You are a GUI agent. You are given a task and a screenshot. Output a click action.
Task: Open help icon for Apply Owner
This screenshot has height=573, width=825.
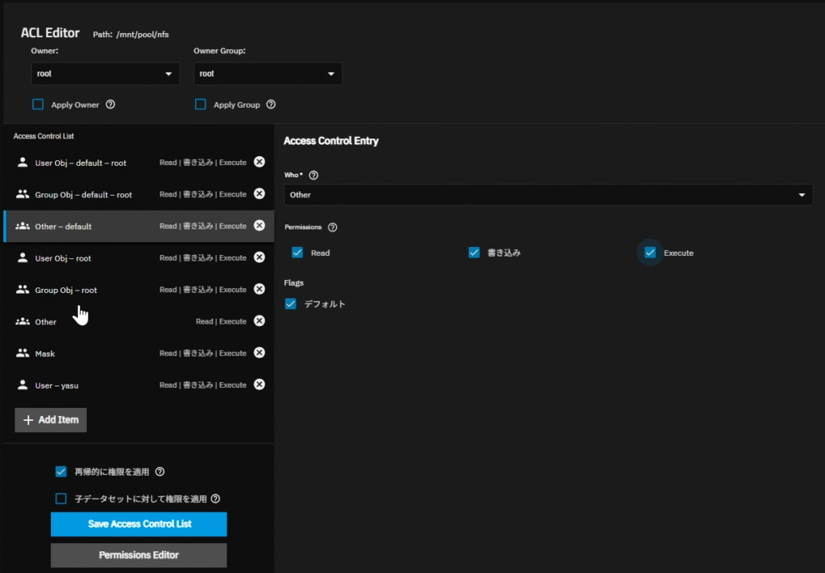(x=110, y=105)
